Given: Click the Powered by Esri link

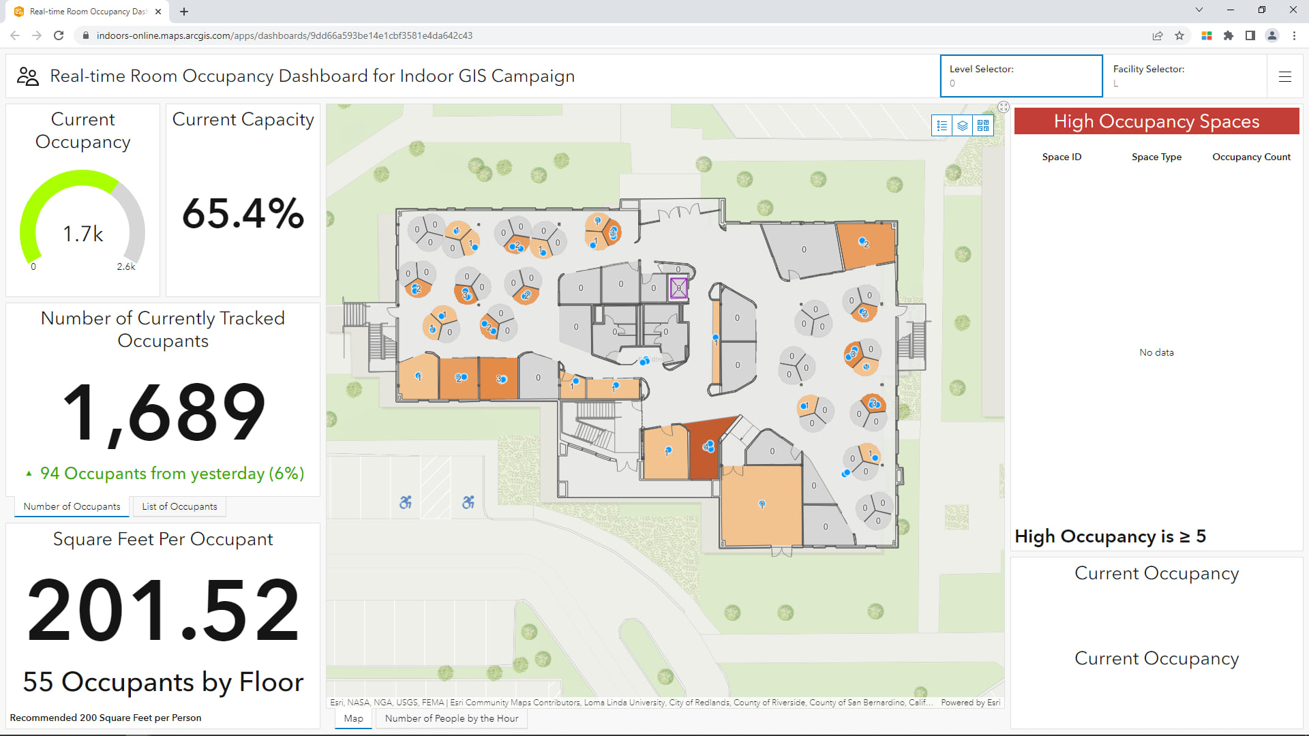Looking at the screenshot, I should 970,703.
